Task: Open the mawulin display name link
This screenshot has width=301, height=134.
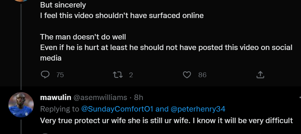Action: coord(56,98)
